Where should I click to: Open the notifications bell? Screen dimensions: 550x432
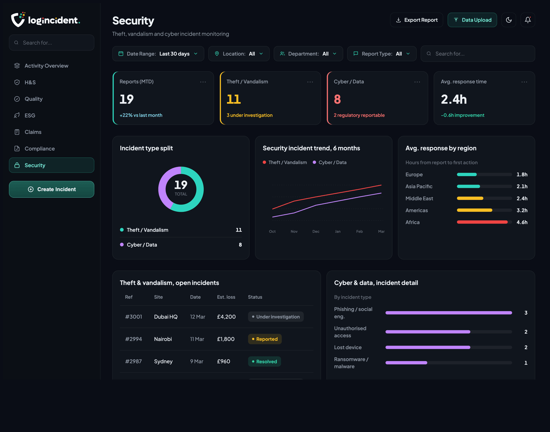tap(528, 20)
